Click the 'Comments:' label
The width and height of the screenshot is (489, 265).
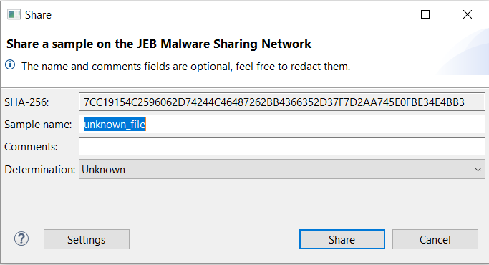click(31, 147)
